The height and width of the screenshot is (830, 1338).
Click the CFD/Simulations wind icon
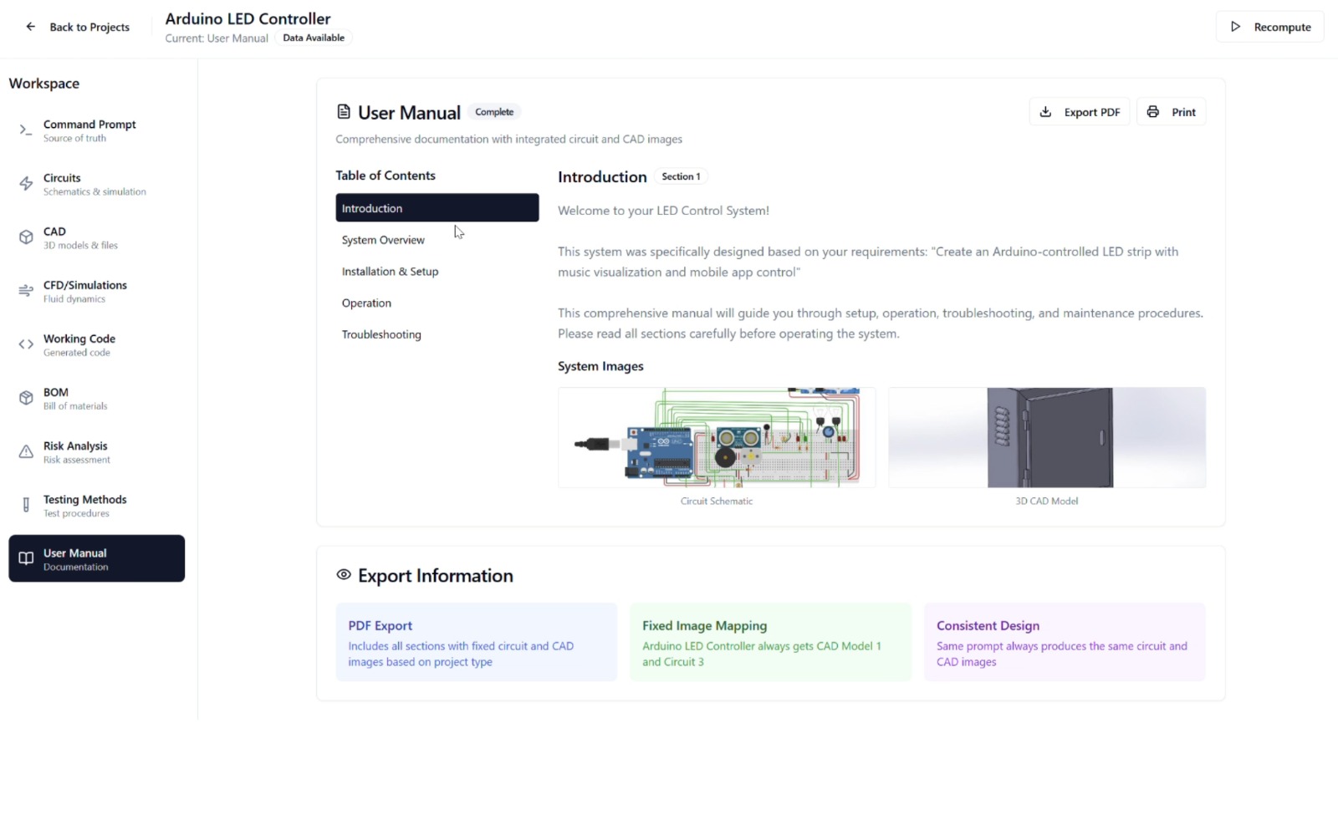[x=26, y=291]
